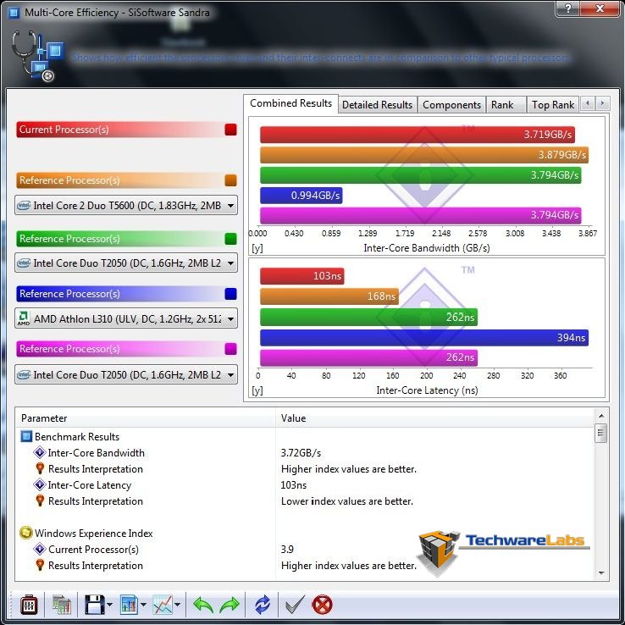Toggle the green Reference Processor(s) color box
This screenshot has height=625, width=625.
coord(231,239)
